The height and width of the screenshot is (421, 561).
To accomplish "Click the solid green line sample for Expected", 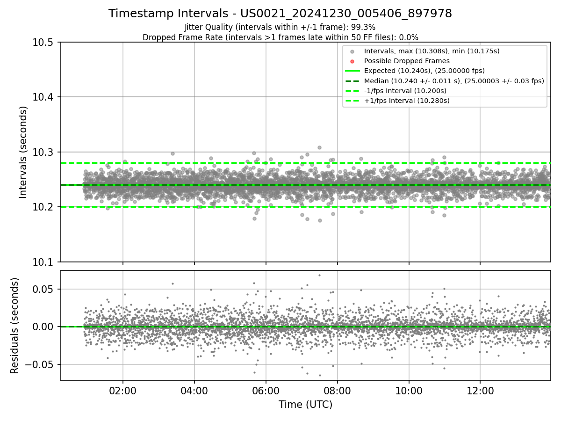I will point(352,71).
